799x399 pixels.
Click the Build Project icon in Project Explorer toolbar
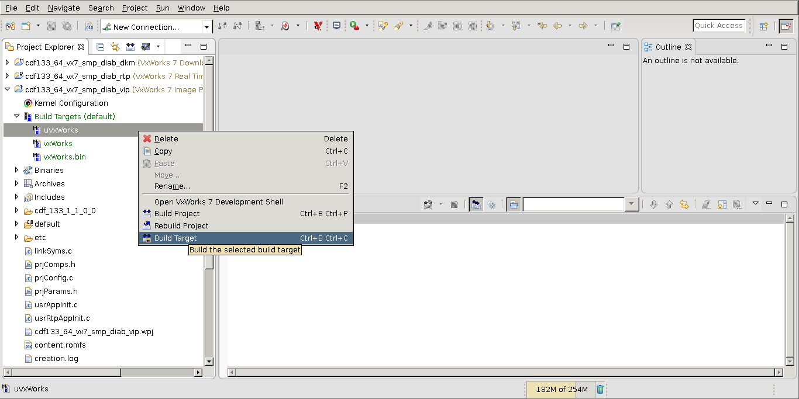[x=130, y=47]
